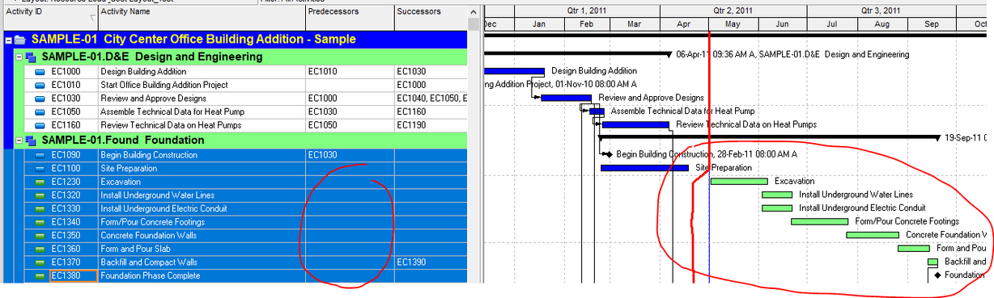Image resolution: width=994 pixels, height=298 pixels.
Task: Click the May month in the timescale
Action: coord(734,24)
